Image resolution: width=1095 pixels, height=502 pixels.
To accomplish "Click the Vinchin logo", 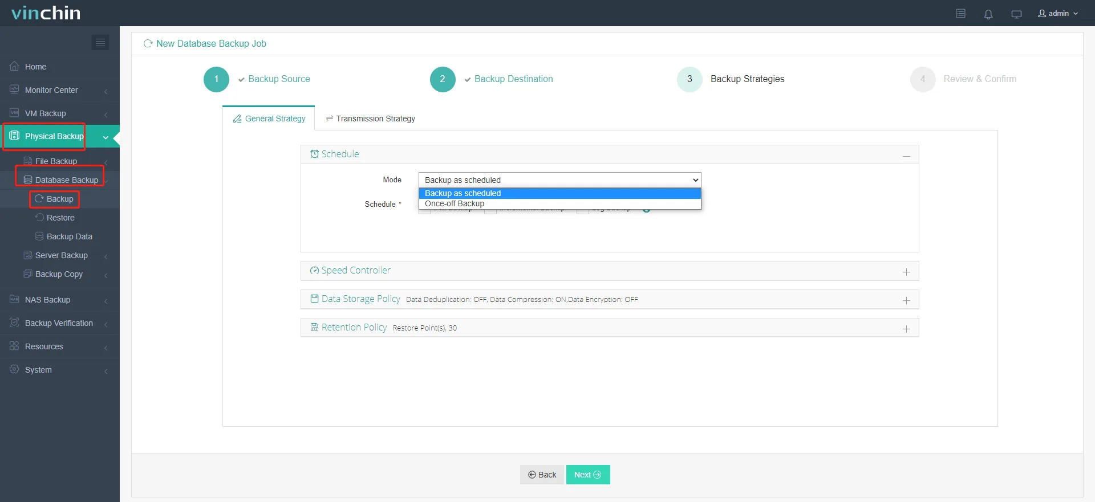I will pyautogui.click(x=46, y=13).
